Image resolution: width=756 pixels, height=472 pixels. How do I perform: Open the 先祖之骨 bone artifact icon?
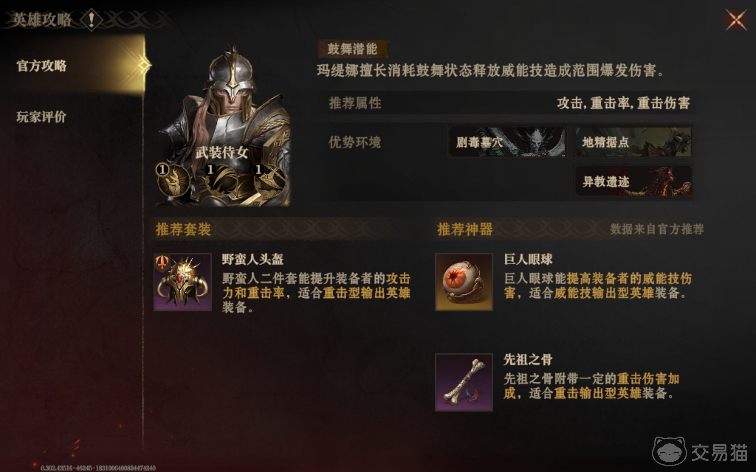pos(464,382)
